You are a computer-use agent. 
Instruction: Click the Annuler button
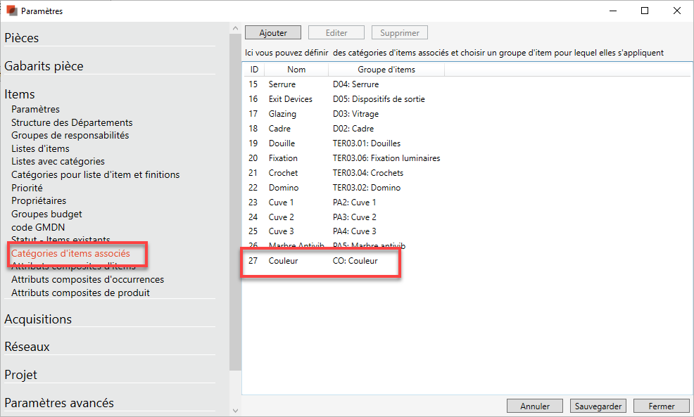535,406
